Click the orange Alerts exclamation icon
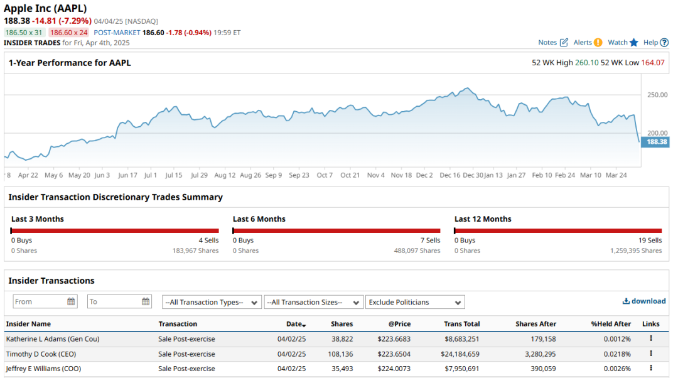This screenshot has height=378, width=678. click(x=598, y=43)
